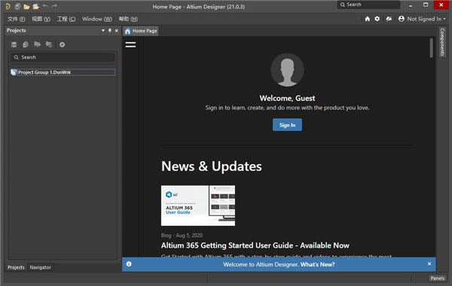Screen dimensions: 452x286
Task: Open the What's New? link in banner
Action: click(317, 264)
